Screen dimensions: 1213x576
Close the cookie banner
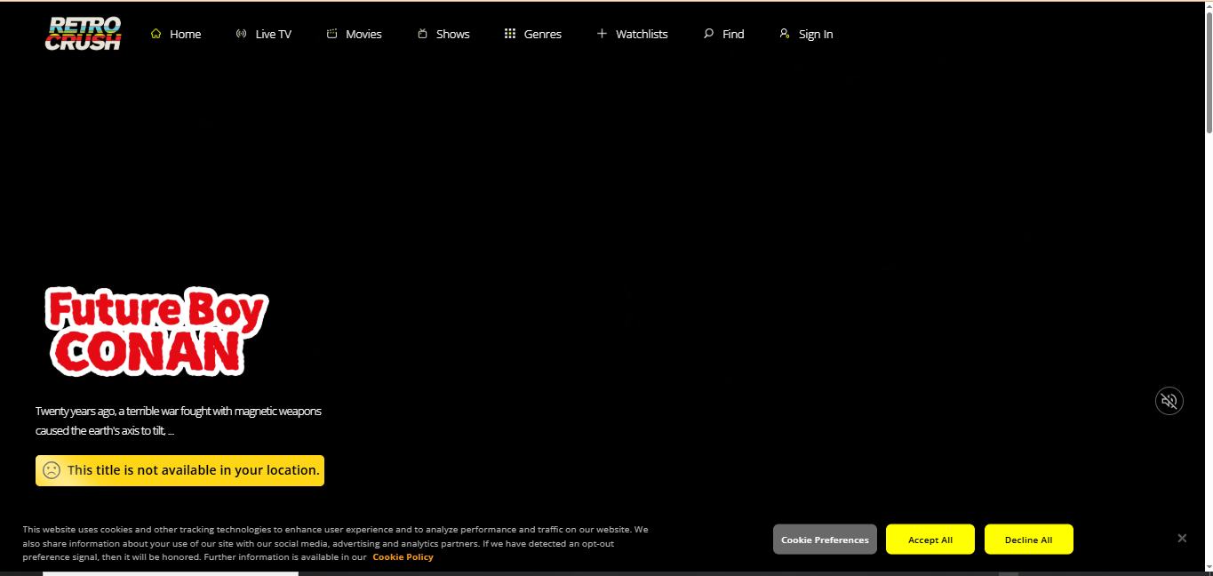click(1182, 538)
